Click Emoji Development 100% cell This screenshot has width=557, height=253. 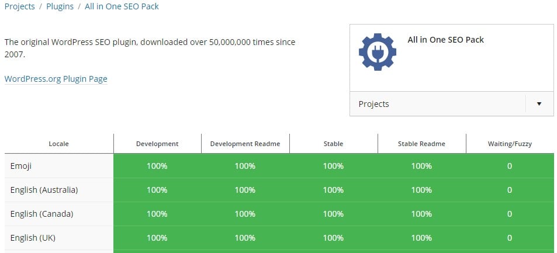157,166
